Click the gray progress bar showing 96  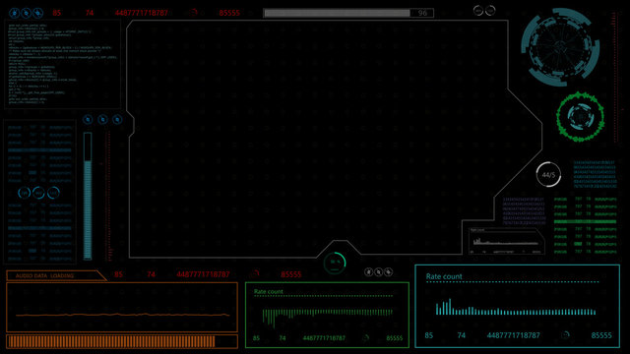[x=348, y=13]
